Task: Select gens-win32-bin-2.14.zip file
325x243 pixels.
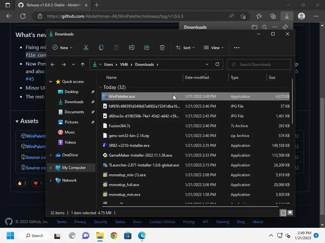Action: coord(196,136)
